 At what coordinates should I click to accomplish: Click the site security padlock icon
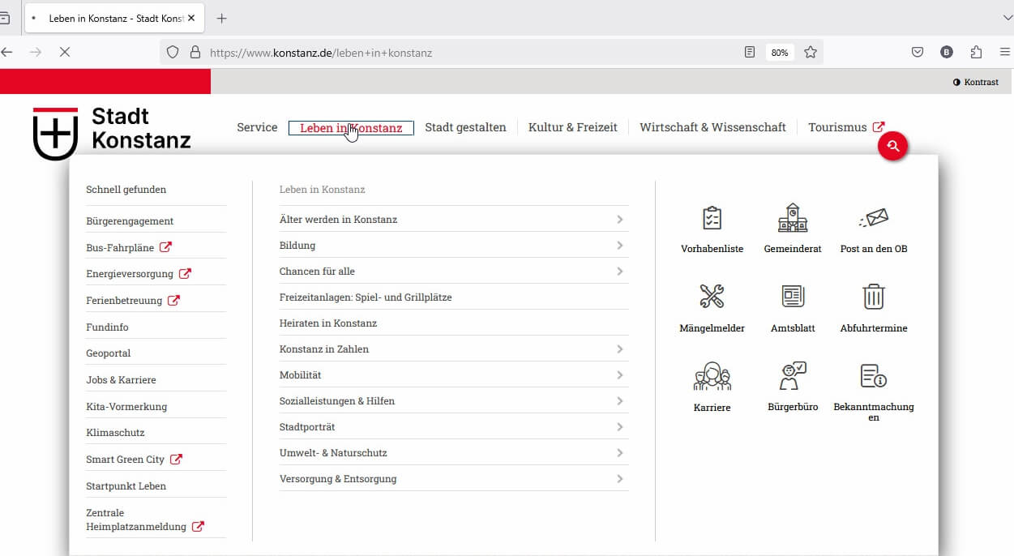pos(195,52)
